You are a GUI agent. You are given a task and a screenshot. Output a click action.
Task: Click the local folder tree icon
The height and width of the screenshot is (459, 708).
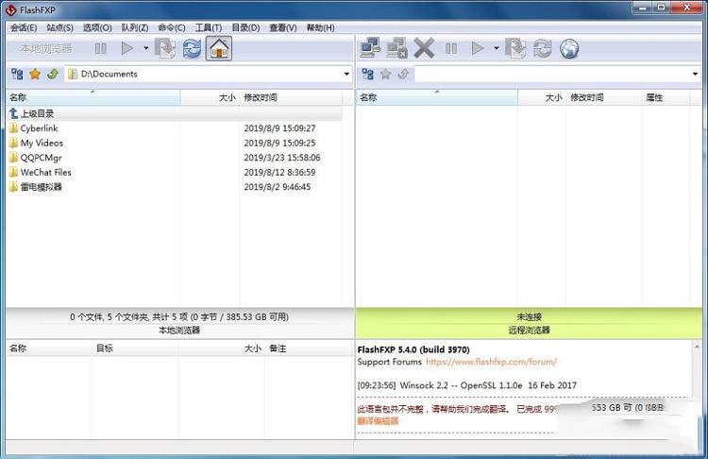click(x=17, y=74)
